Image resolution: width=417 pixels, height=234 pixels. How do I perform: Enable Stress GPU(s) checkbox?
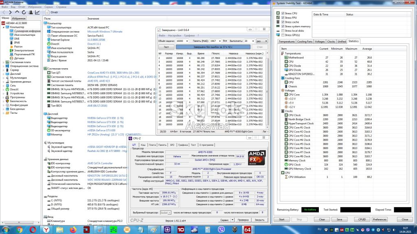pos(283,35)
